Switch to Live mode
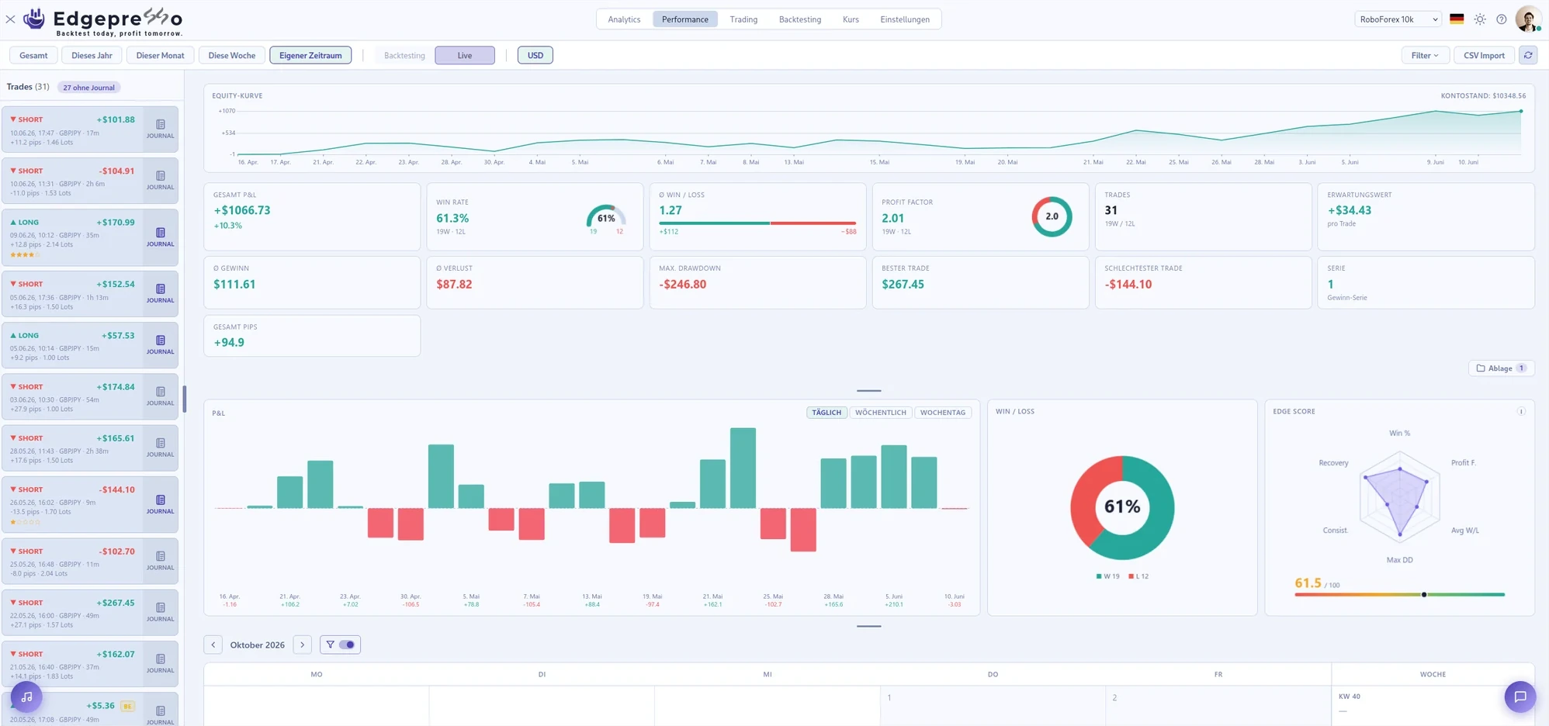 pyautogui.click(x=465, y=55)
